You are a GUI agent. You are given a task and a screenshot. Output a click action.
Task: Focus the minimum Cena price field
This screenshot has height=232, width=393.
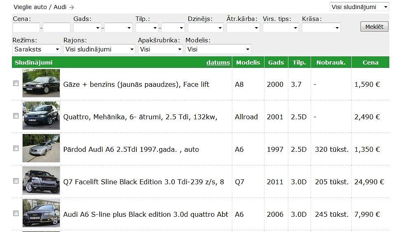pos(26,28)
